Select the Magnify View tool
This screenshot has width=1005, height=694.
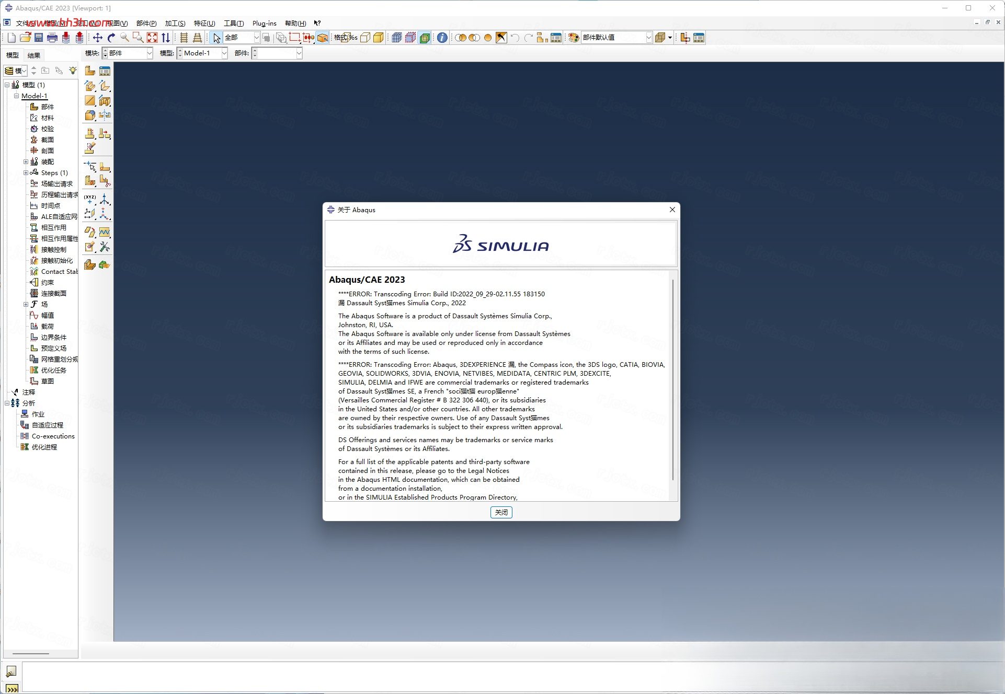click(124, 38)
